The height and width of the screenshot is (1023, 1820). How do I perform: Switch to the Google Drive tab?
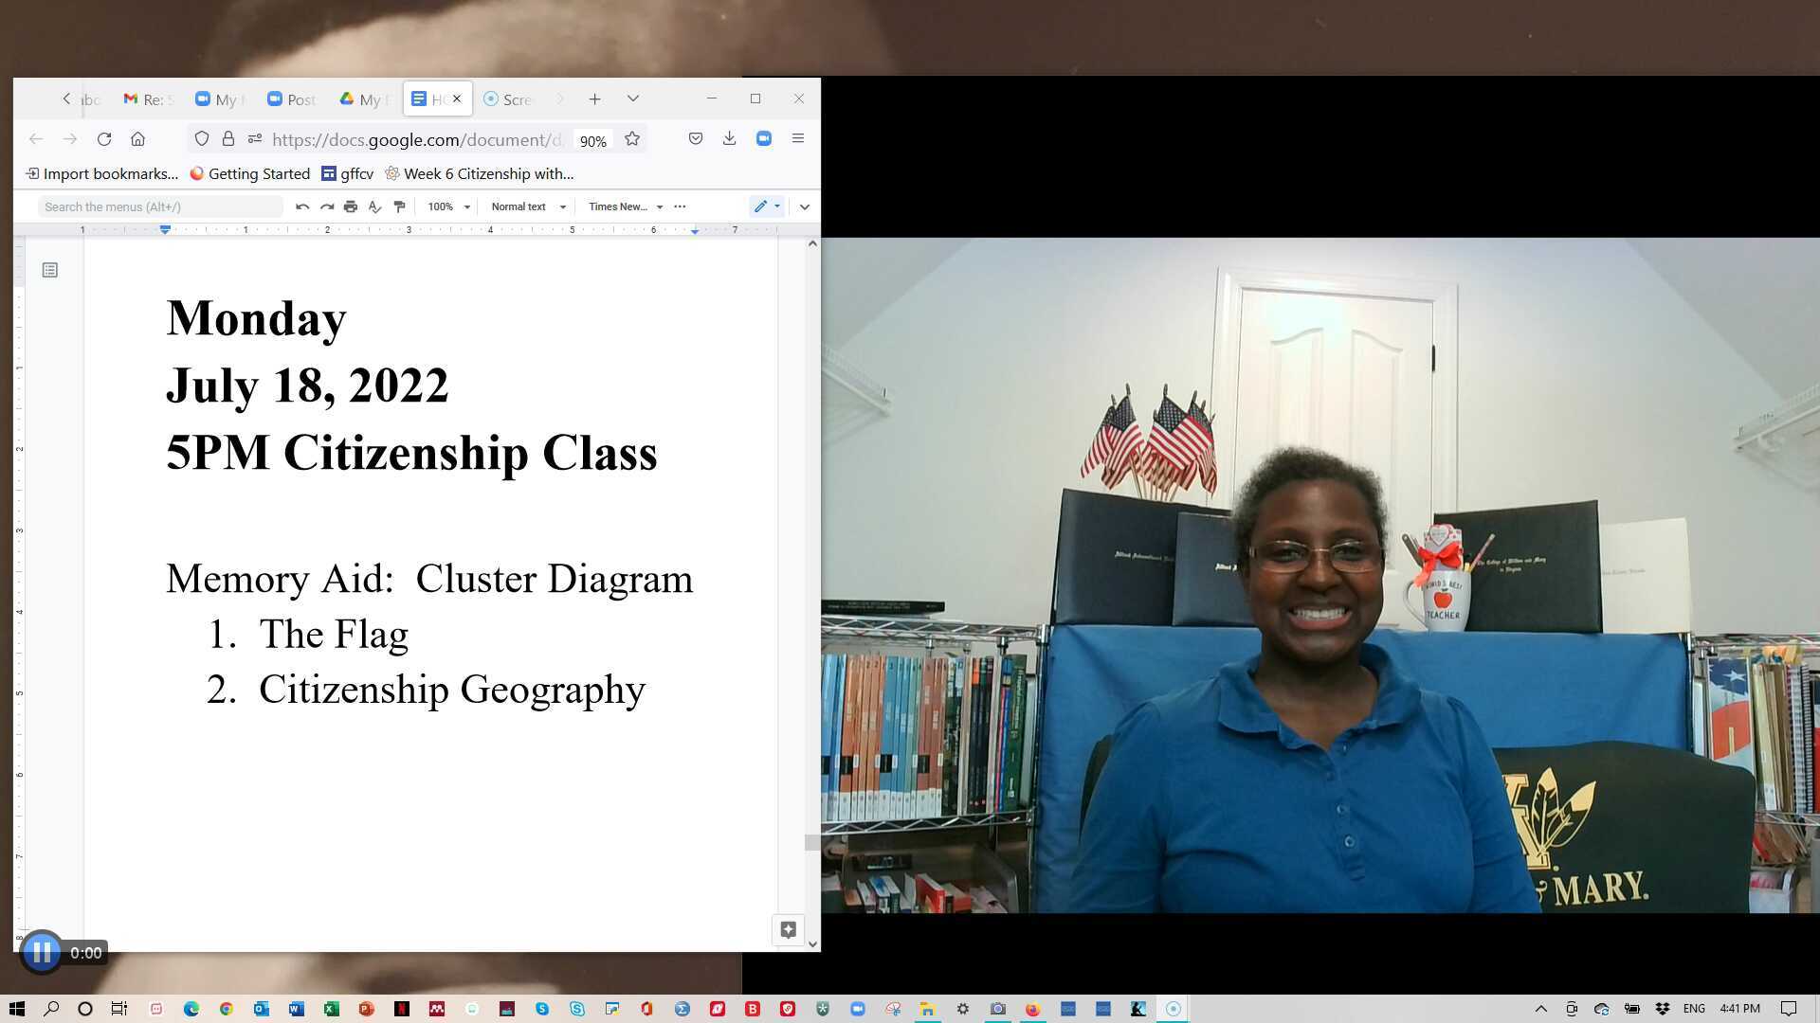tap(360, 99)
